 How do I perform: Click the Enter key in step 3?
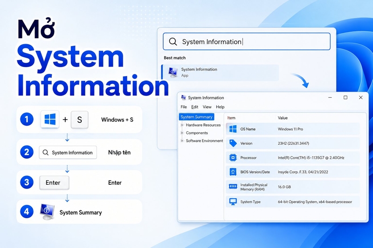click(x=54, y=182)
